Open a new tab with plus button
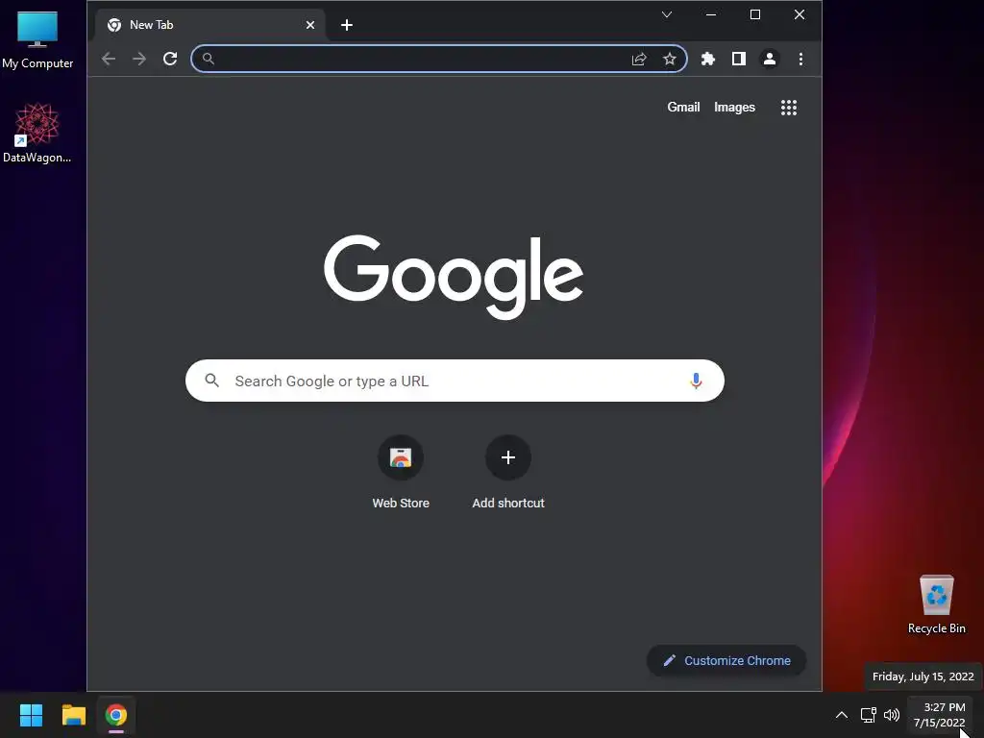Screen dimensions: 984x738 [x=346, y=25]
